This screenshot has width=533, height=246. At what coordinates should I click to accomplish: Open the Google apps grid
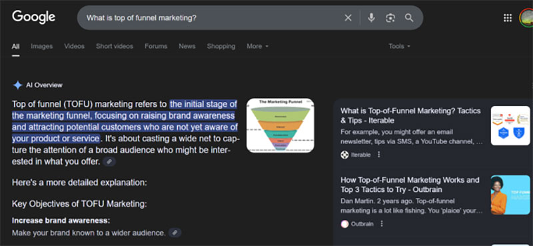point(508,18)
